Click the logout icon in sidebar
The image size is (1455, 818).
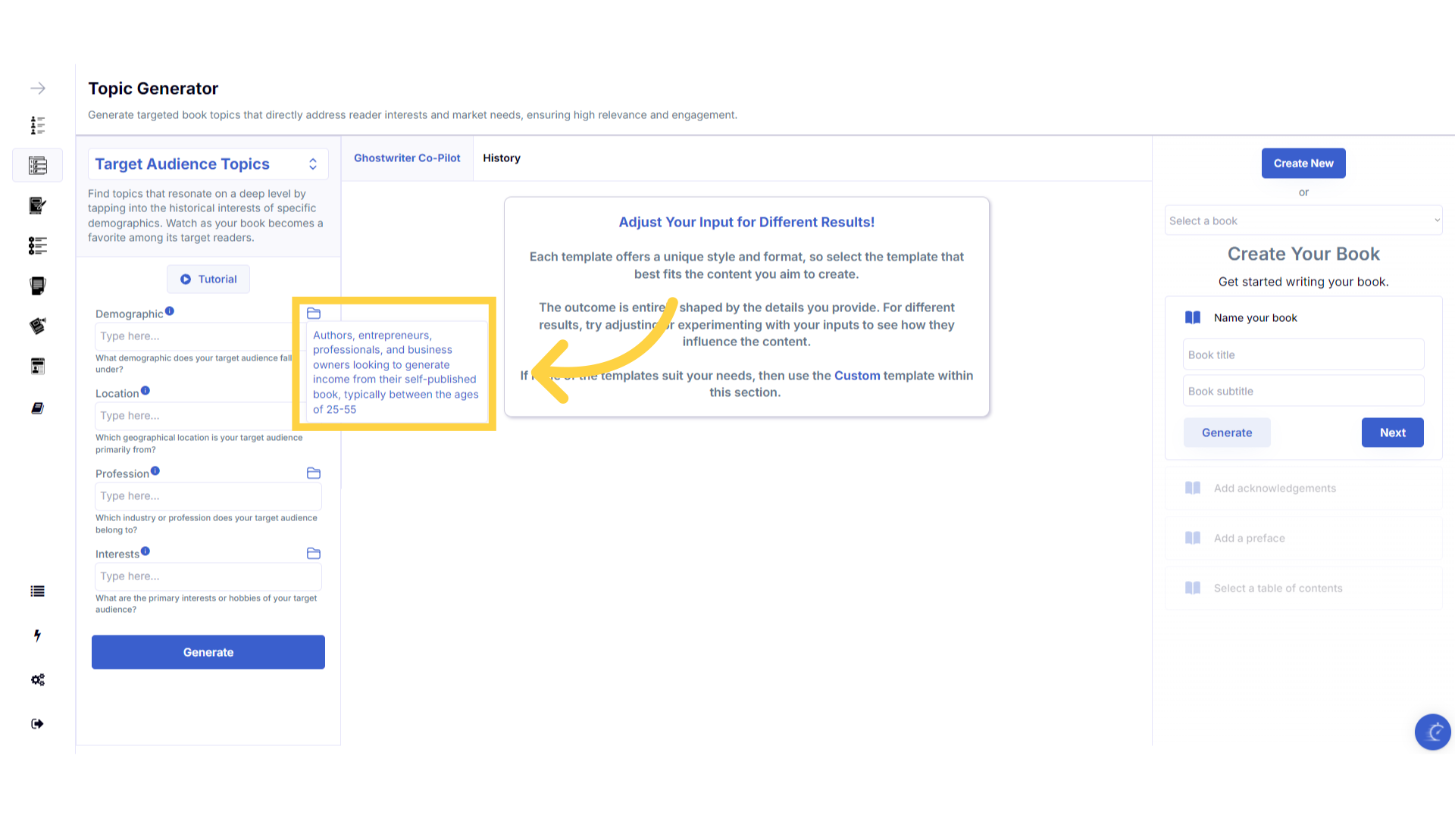38,724
